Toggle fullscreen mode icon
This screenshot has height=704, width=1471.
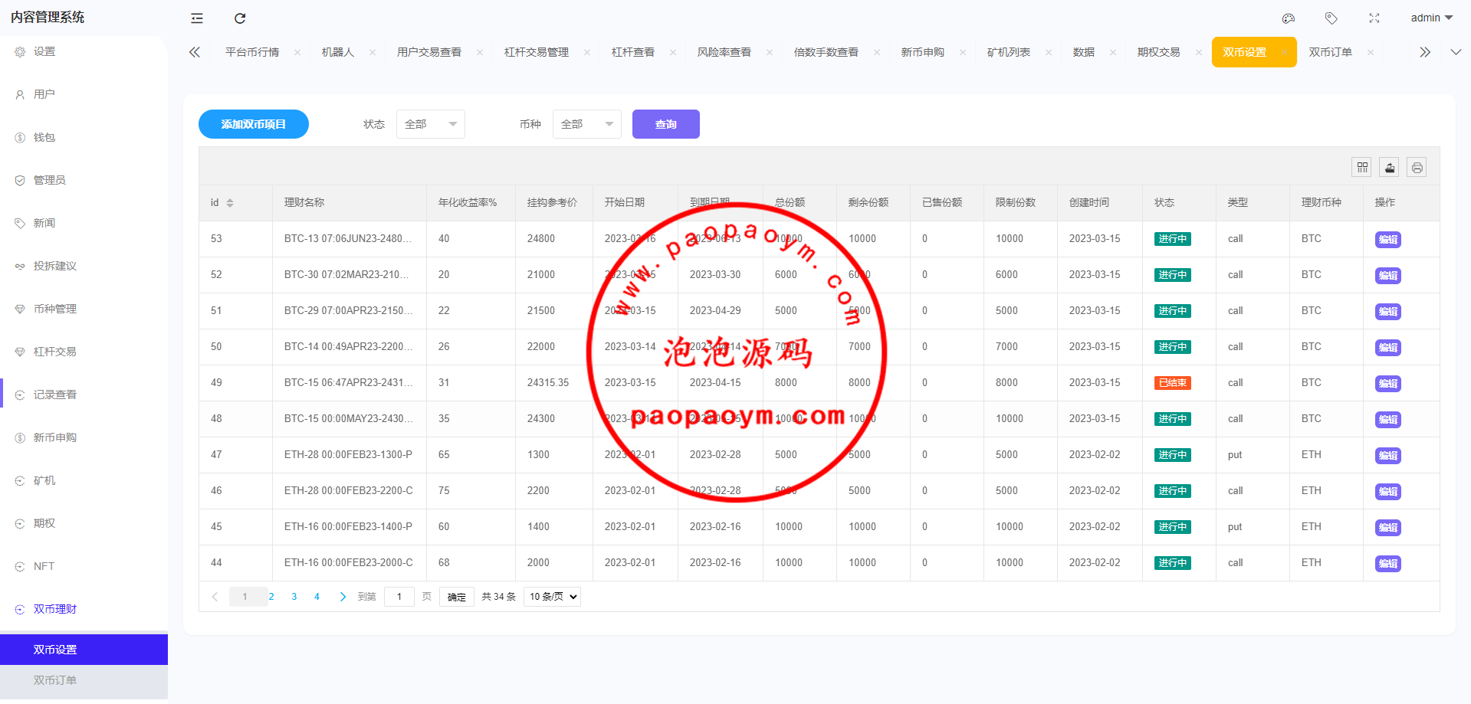[x=1374, y=18]
